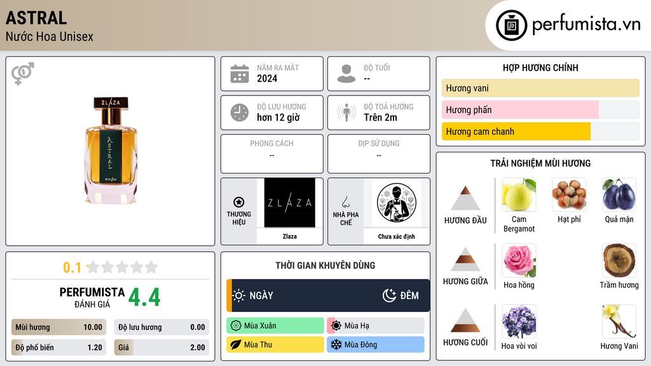Select the Mùa Xuân season tag
651x366 pixels.
[275, 326]
